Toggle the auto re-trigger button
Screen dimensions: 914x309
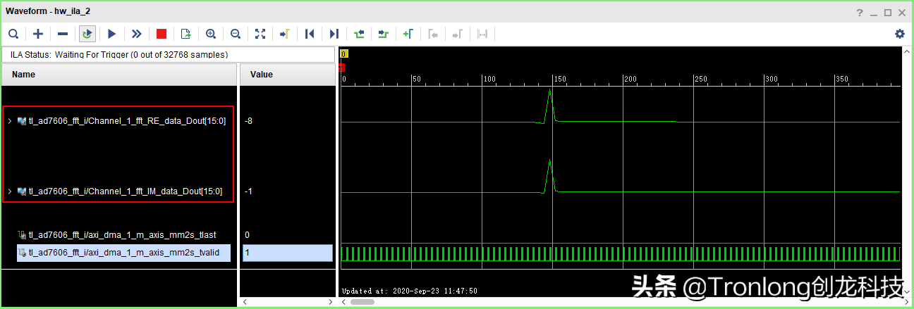pos(87,34)
